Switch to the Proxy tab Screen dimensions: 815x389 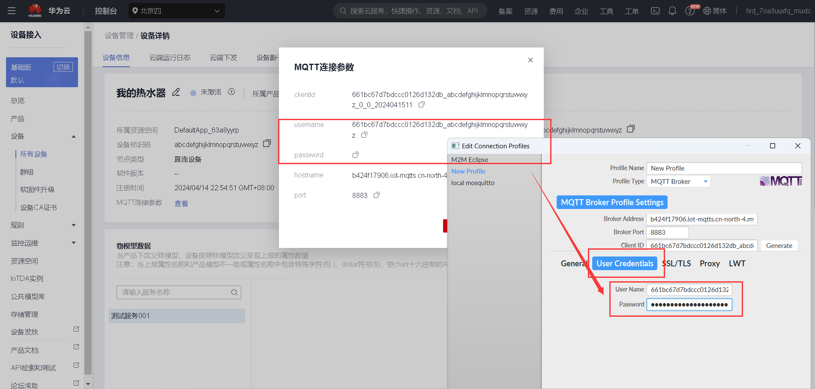coord(710,263)
